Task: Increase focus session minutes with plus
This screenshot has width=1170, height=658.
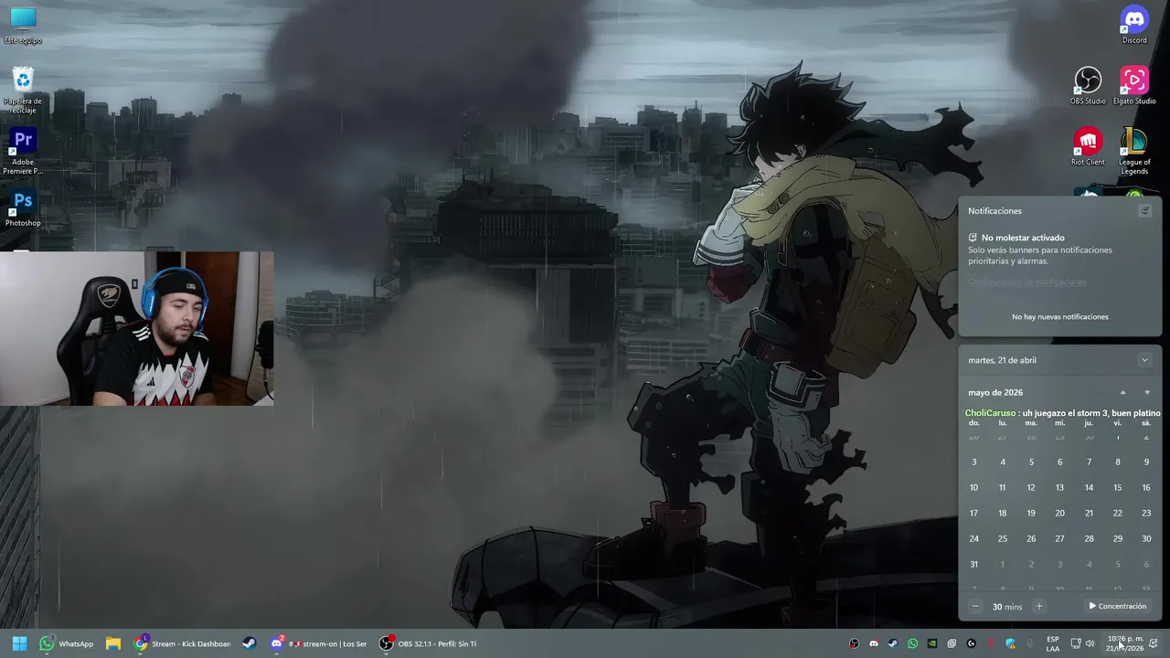Action: [x=1038, y=607]
